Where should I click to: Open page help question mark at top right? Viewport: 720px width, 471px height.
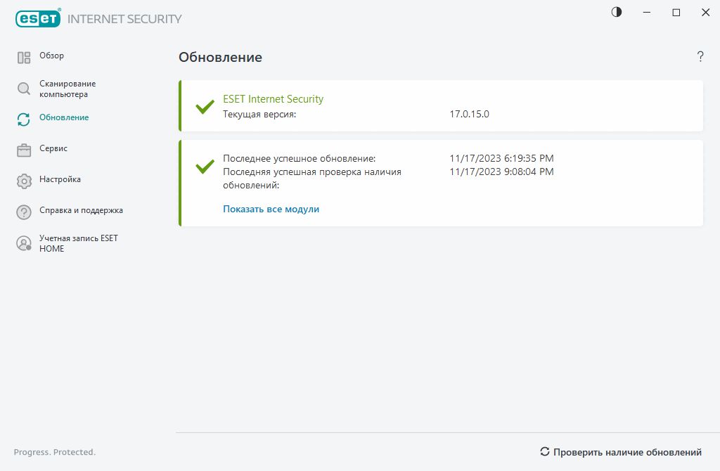(700, 57)
